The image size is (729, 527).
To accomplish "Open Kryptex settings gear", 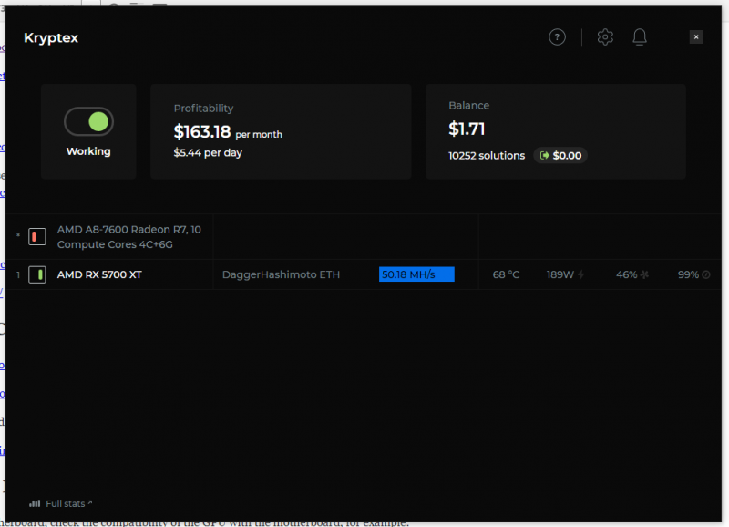I will (x=605, y=37).
